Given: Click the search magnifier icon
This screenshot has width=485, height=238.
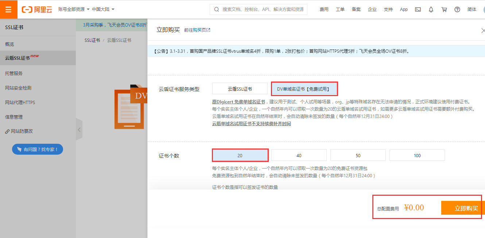Looking at the screenshot, I should pos(217,9).
